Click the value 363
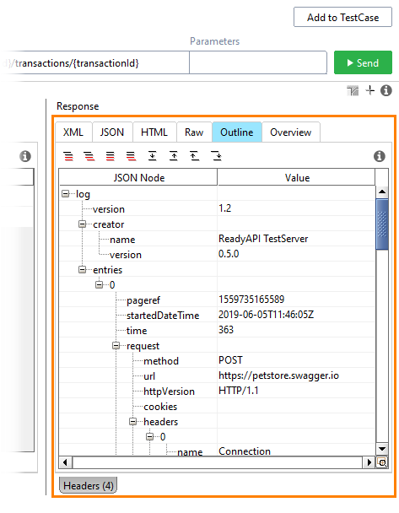The height and width of the screenshot is (513, 399). [226, 329]
